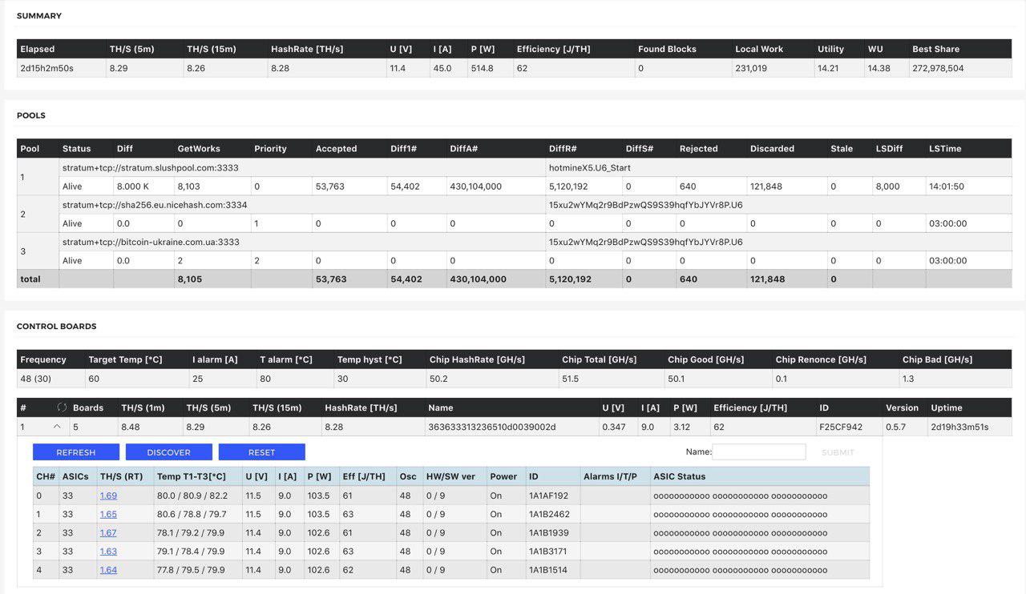Click temperature reading 80.0 / 80.9 / 82.2

coord(192,496)
